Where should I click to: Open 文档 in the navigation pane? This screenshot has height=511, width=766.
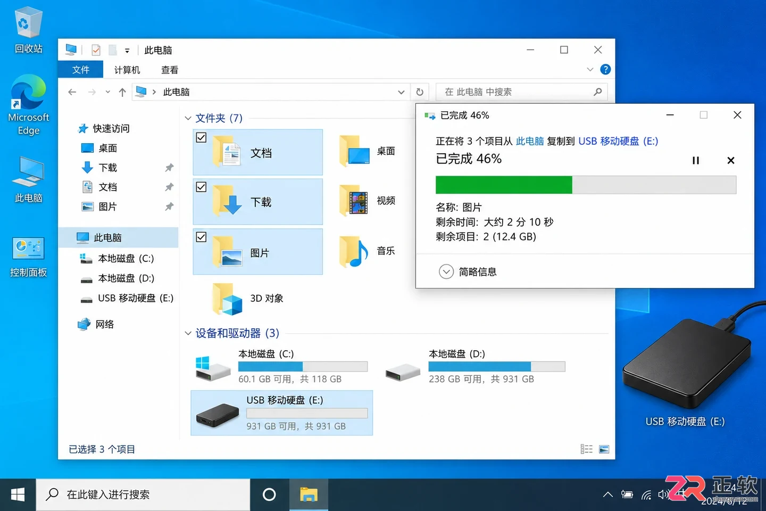point(99,187)
